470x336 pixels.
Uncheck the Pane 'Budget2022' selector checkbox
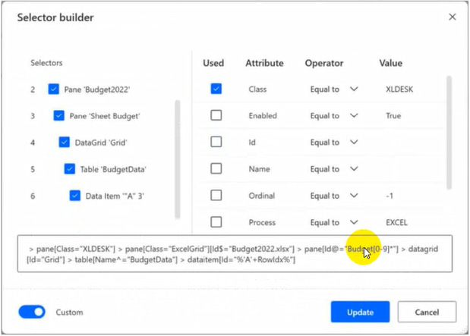[x=54, y=89]
